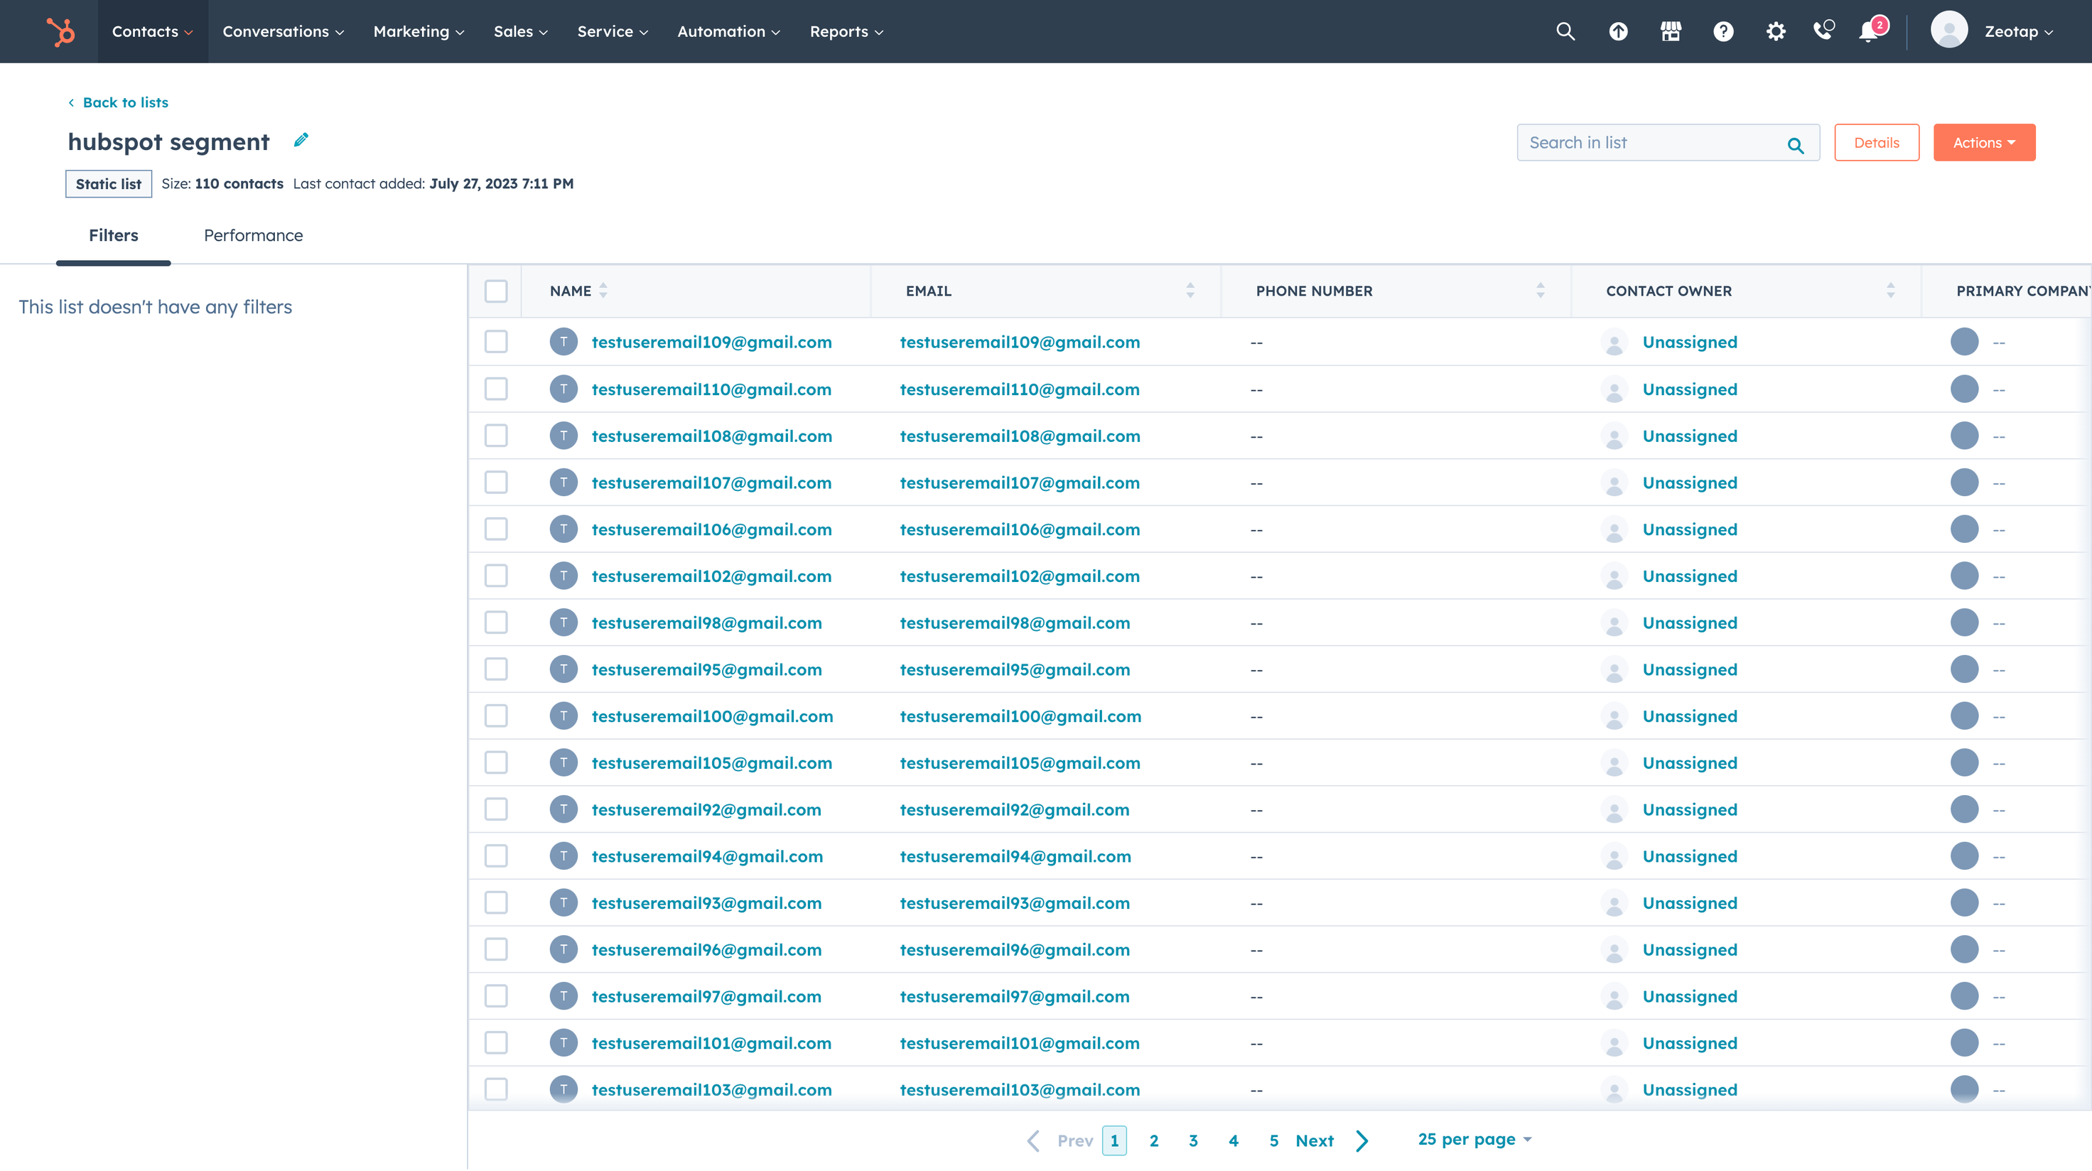Edit list name with pencil icon
Screen dimensions: 2092x1171
coord(301,141)
